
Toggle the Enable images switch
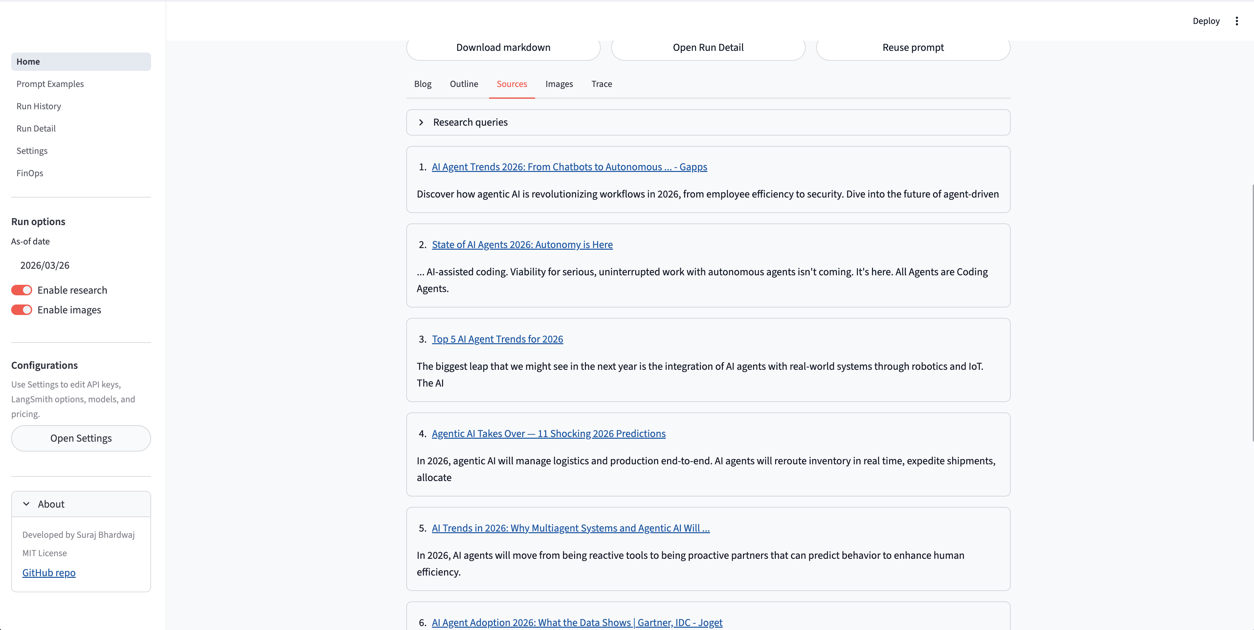point(21,310)
